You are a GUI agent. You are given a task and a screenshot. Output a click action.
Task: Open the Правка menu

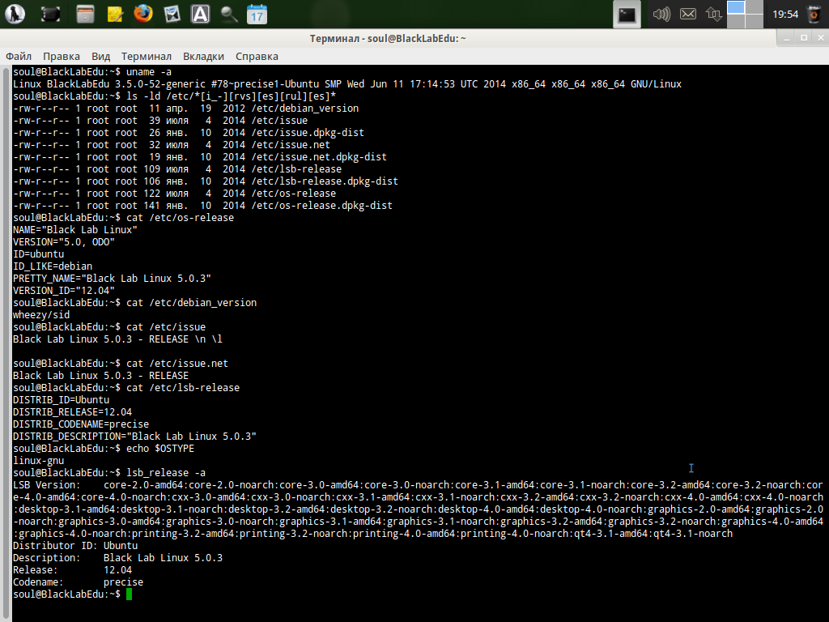(62, 56)
